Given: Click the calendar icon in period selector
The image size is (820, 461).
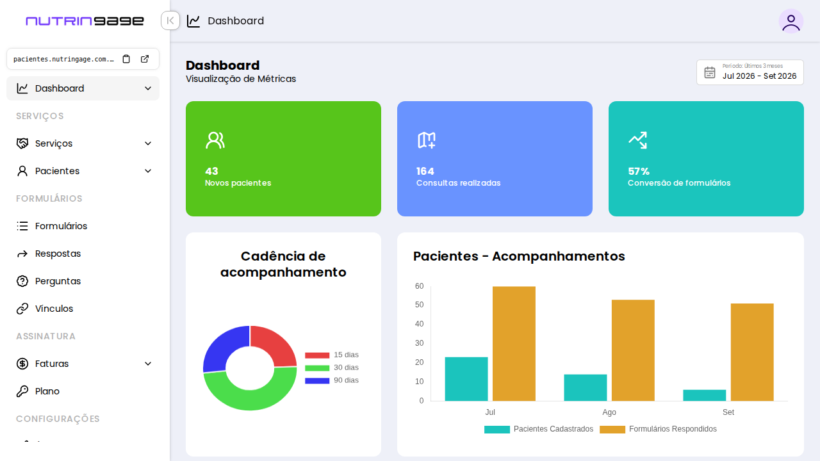Looking at the screenshot, I should tap(710, 72).
